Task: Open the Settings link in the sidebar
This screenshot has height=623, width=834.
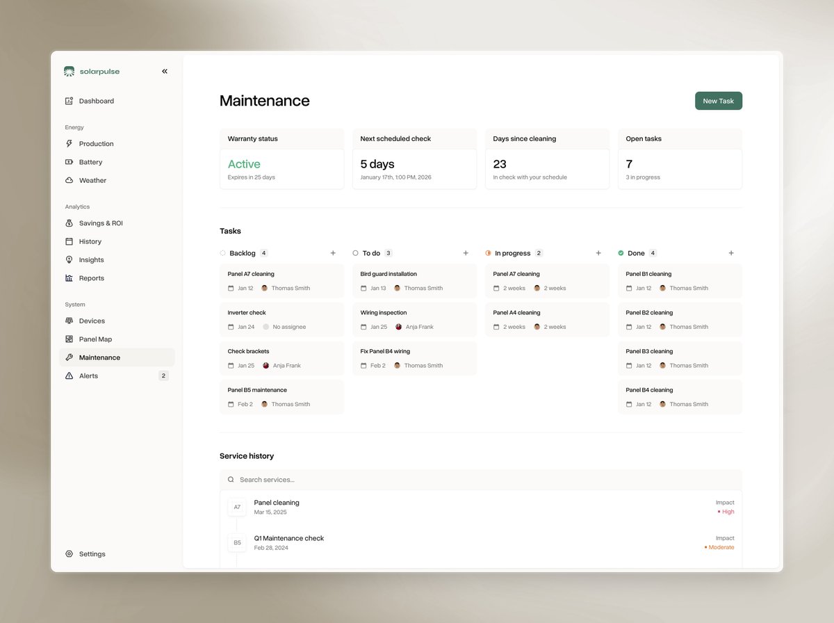Action: [117, 554]
